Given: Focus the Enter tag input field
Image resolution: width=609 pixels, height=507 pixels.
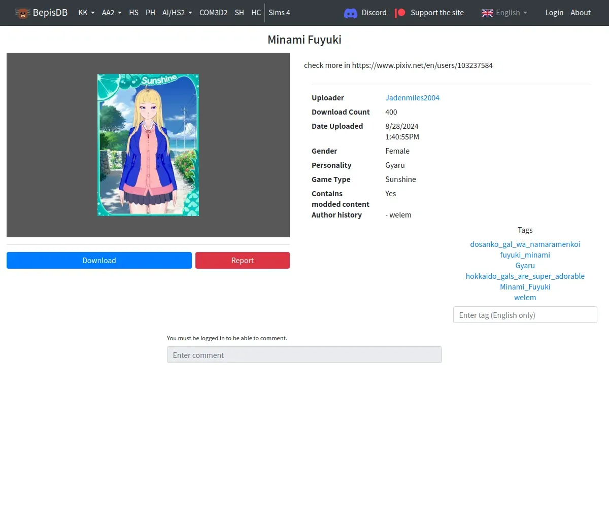Looking at the screenshot, I should pos(525,315).
